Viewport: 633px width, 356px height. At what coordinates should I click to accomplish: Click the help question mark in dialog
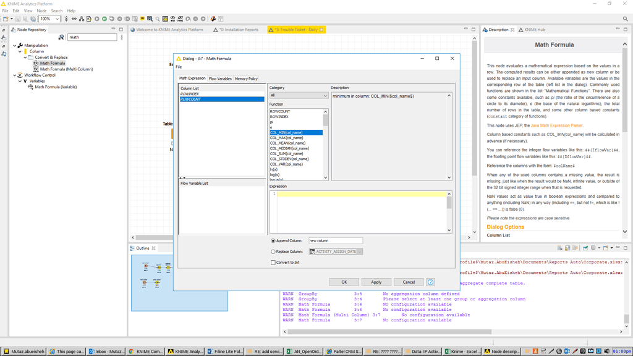[x=430, y=282]
